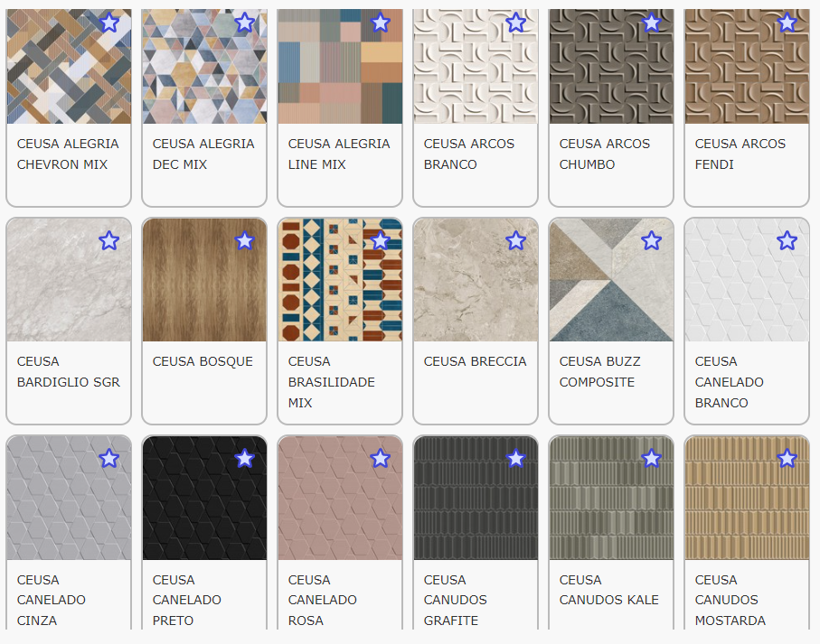Star the Ceusa Canelado Branco hexagon tile
The image size is (820, 644).
click(x=787, y=240)
